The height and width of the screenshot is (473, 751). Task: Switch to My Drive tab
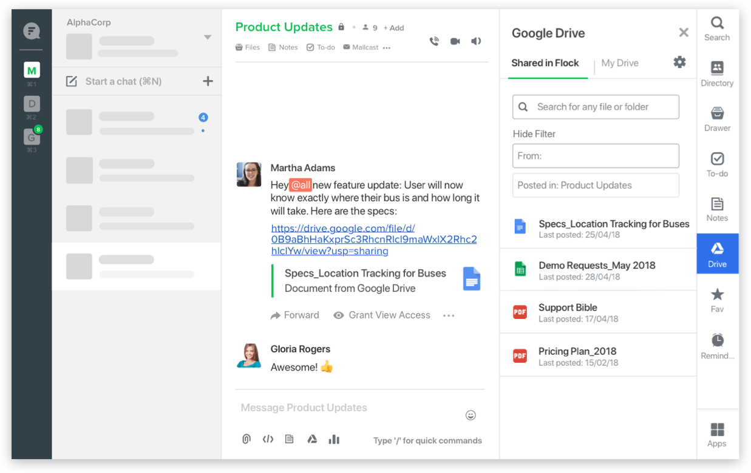point(620,63)
